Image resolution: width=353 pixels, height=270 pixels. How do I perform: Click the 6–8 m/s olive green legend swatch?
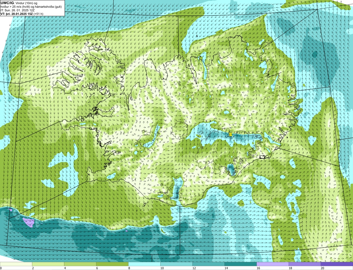[x=112, y=264]
